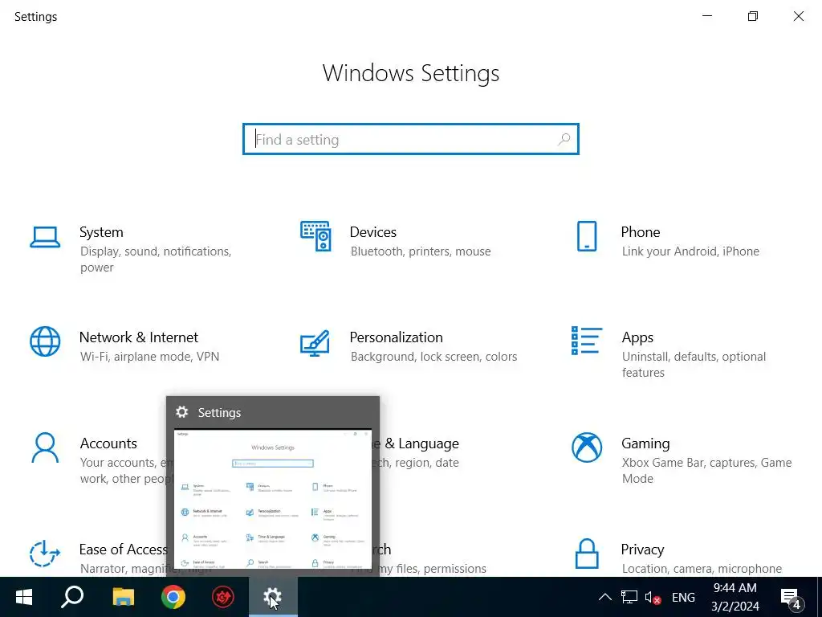Screen dimensions: 822x617
Task: Open the Network & Internet globe icon
Action: pos(45,341)
